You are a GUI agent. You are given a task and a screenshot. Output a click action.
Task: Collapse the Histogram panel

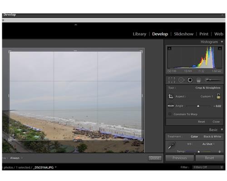[222, 42]
